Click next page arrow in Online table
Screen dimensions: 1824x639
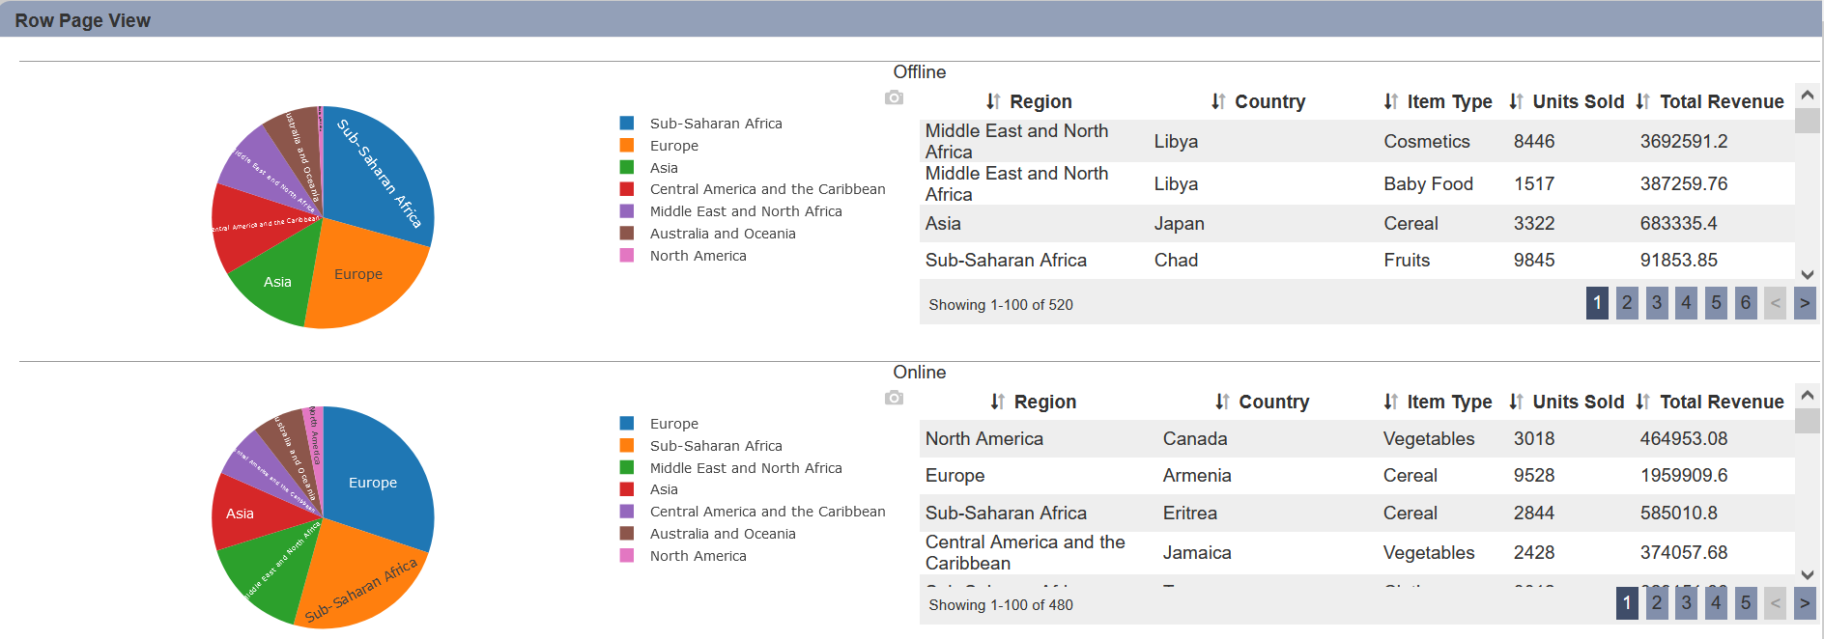1805,603
